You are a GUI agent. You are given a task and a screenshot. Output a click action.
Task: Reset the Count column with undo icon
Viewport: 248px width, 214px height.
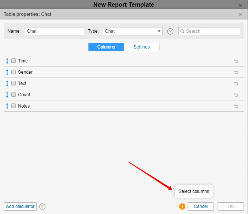coord(236,95)
